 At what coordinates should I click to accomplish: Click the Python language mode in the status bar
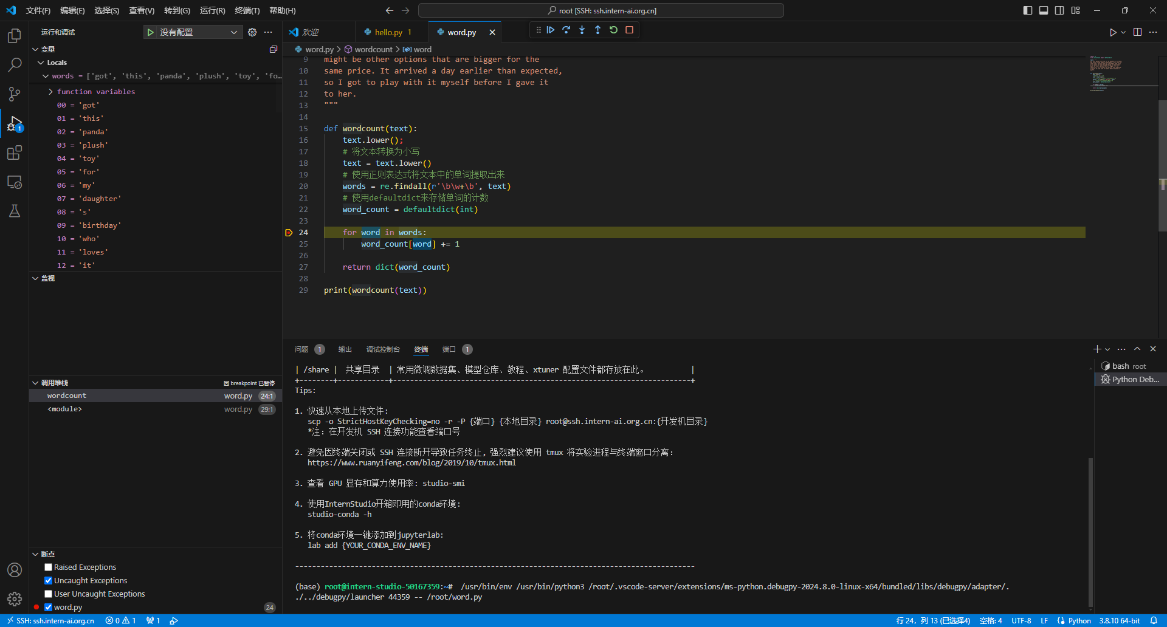[1079, 621]
